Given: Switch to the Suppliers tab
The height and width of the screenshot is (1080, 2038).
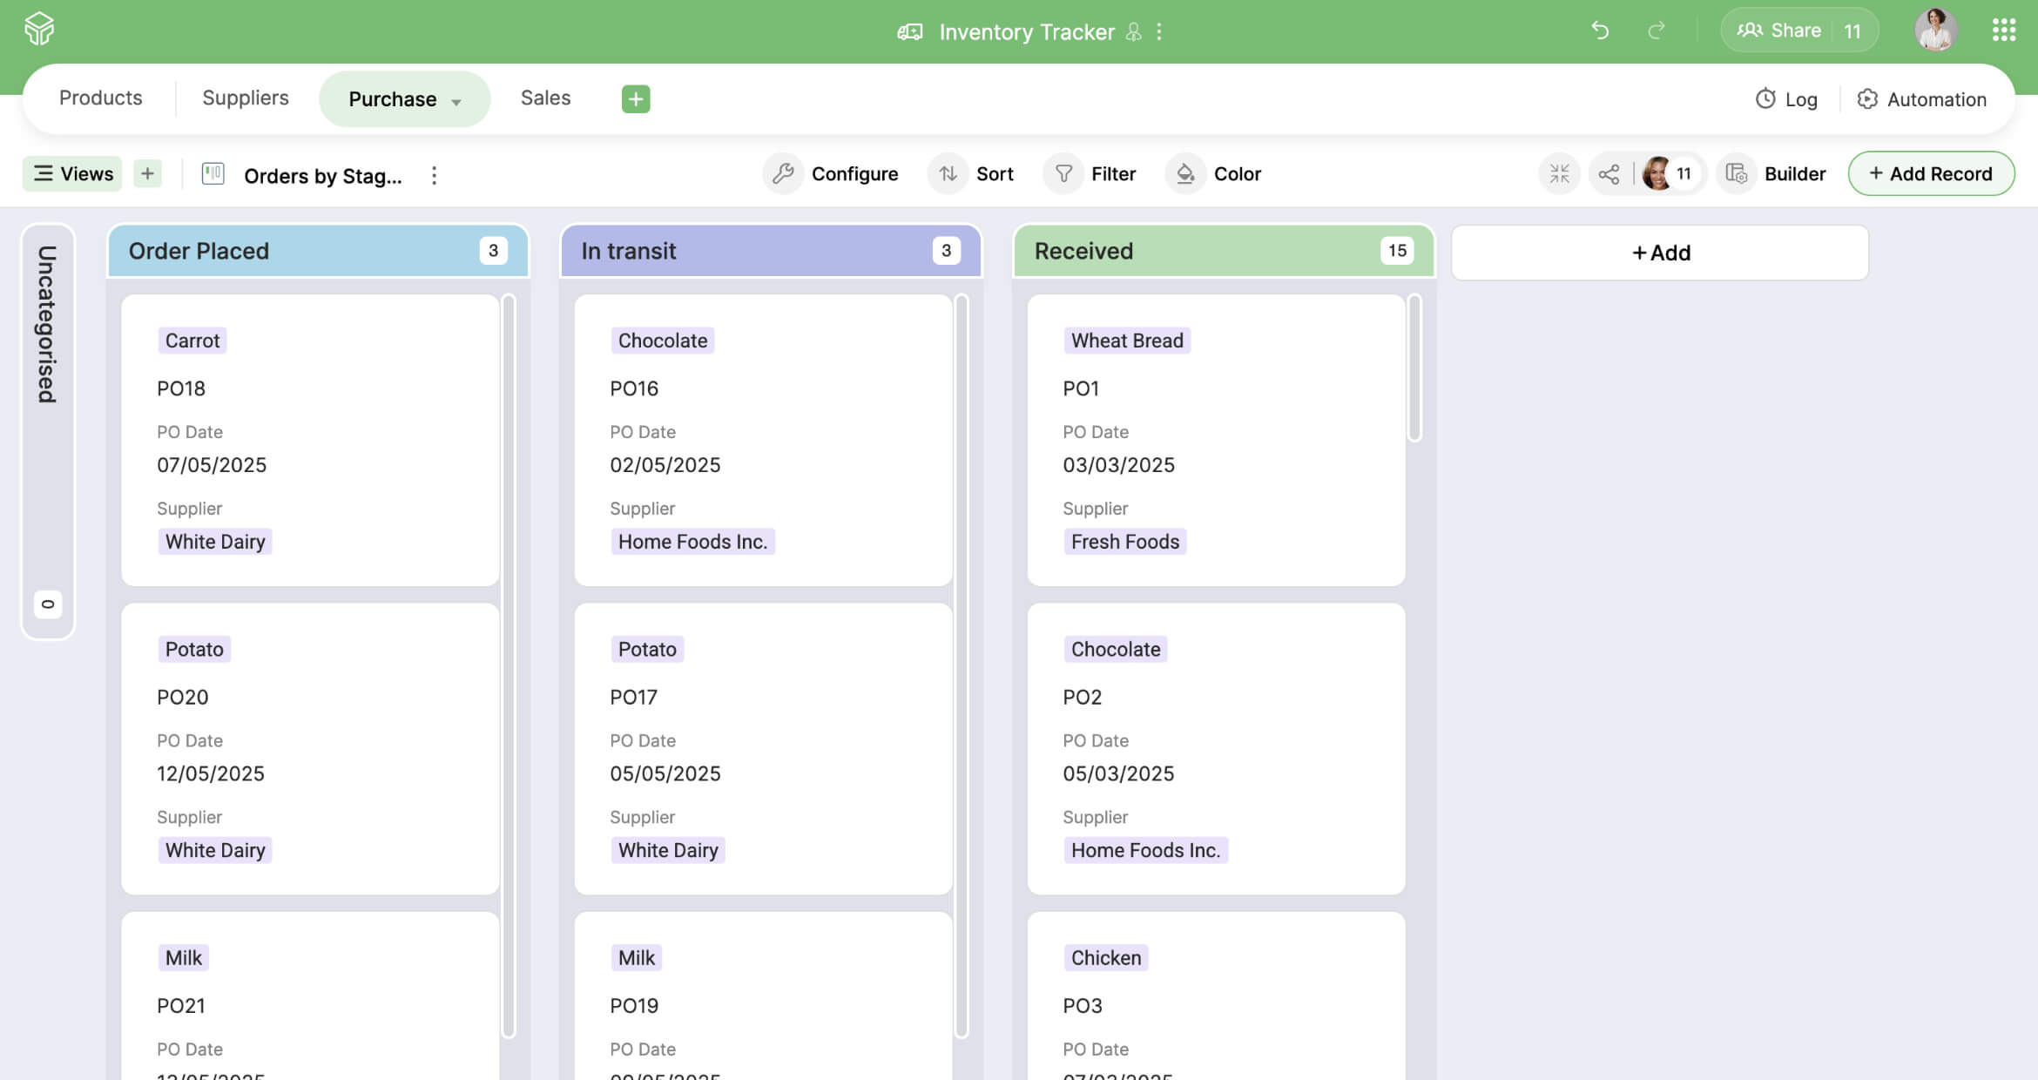Looking at the screenshot, I should 246,98.
